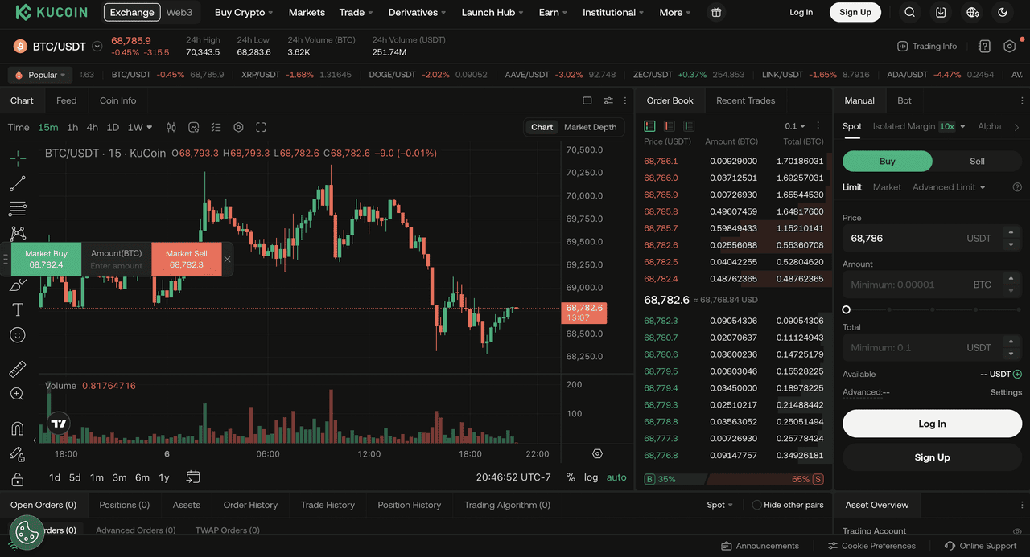The image size is (1030, 557).
Task: Switch chart view to Market Depth
Action: click(x=590, y=127)
